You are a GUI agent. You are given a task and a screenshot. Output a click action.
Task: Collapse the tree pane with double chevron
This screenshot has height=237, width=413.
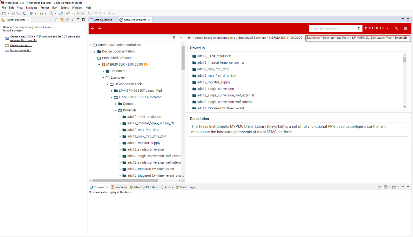pos(181,38)
